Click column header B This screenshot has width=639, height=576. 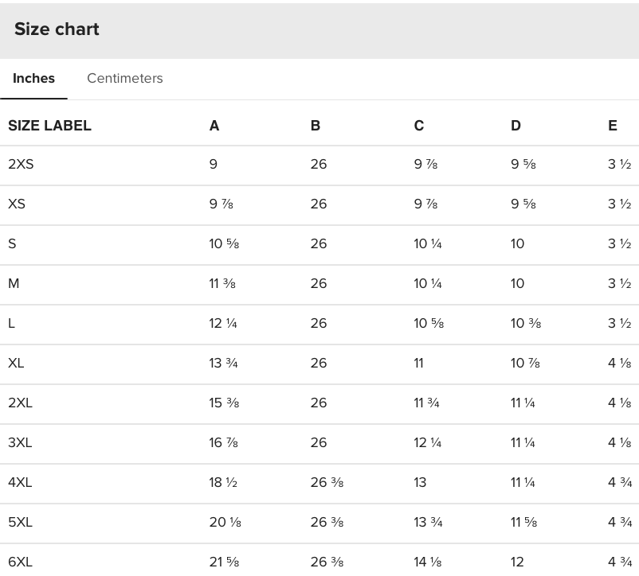tap(316, 126)
